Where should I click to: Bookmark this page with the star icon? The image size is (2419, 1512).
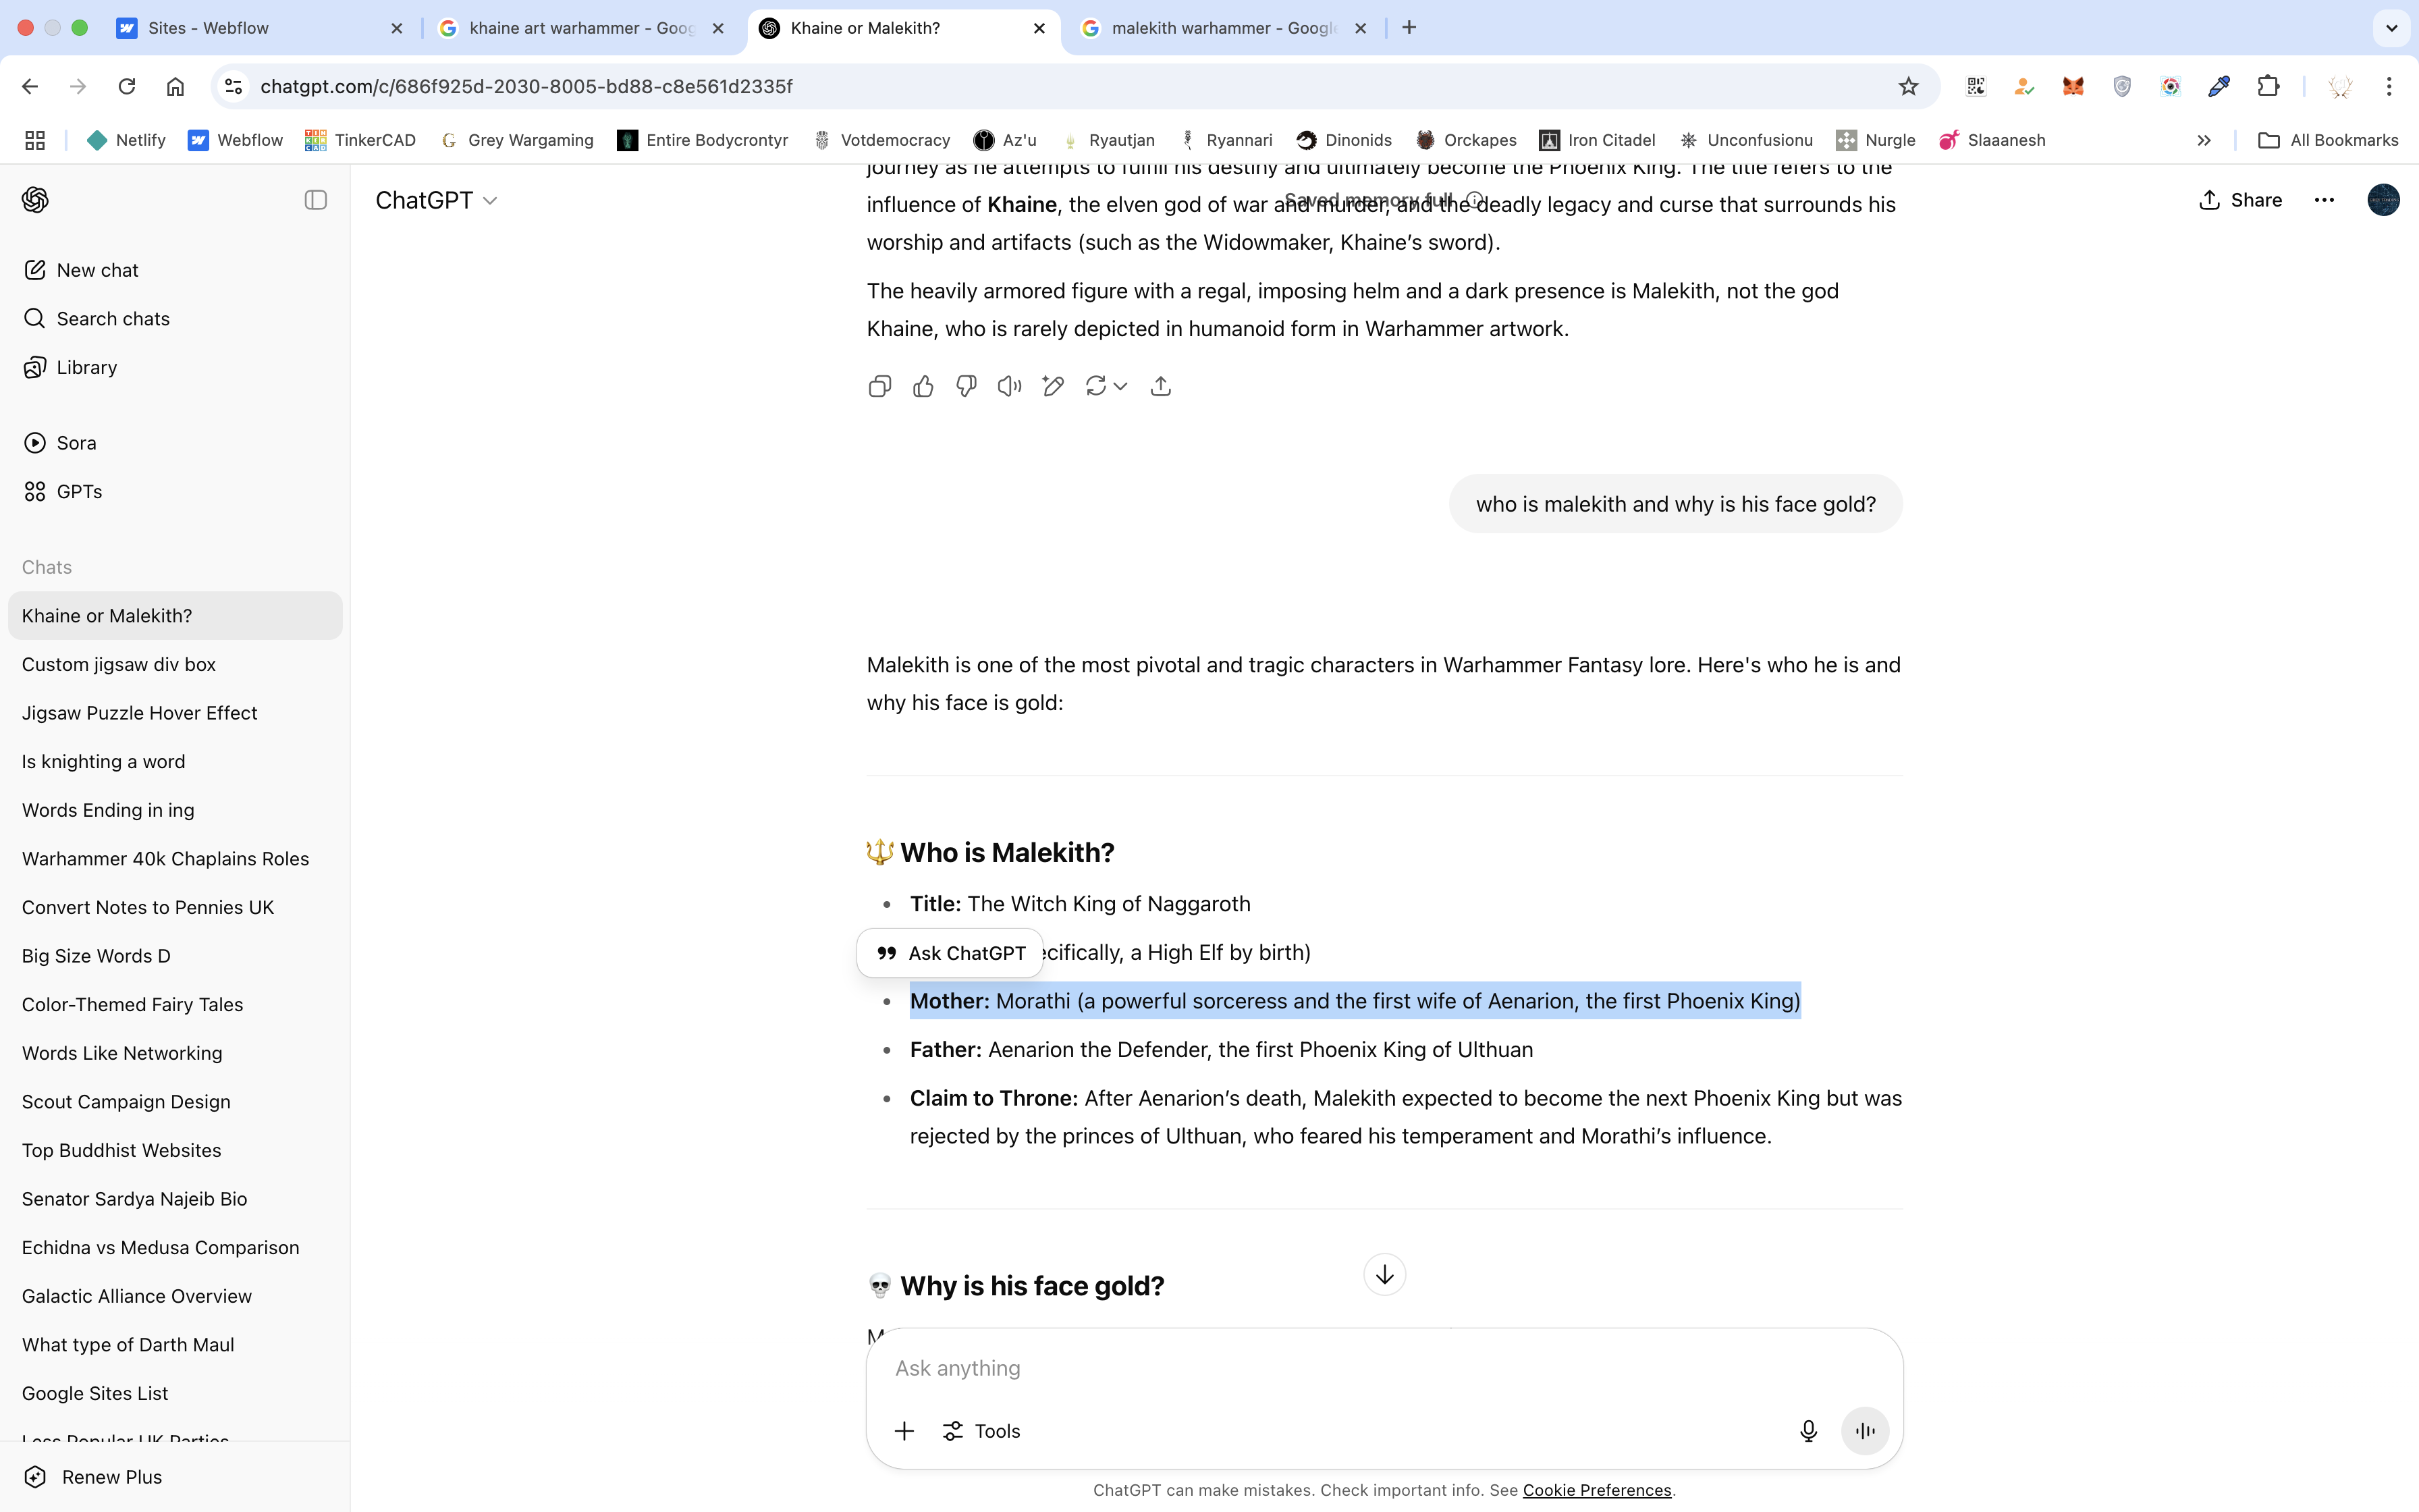point(1908,87)
